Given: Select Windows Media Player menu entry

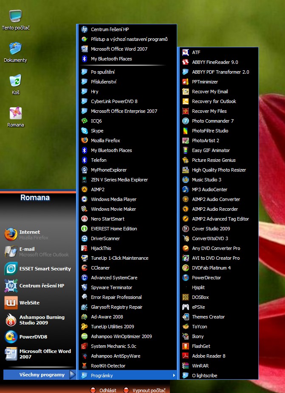Looking at the screenshot, I should point(113,199).
